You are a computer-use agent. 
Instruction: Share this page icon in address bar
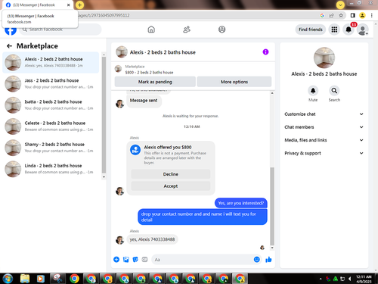(331, 15)
